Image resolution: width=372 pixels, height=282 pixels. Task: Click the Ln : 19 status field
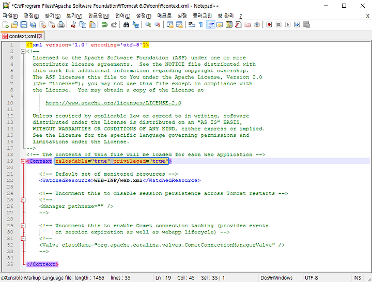163,278
